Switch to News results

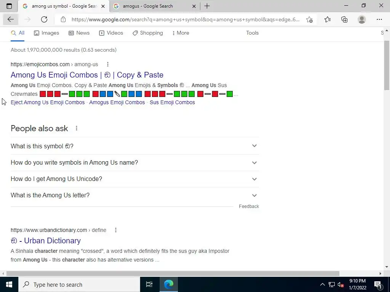[79, 33]
